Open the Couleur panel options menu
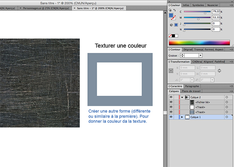 coord(231,6)
